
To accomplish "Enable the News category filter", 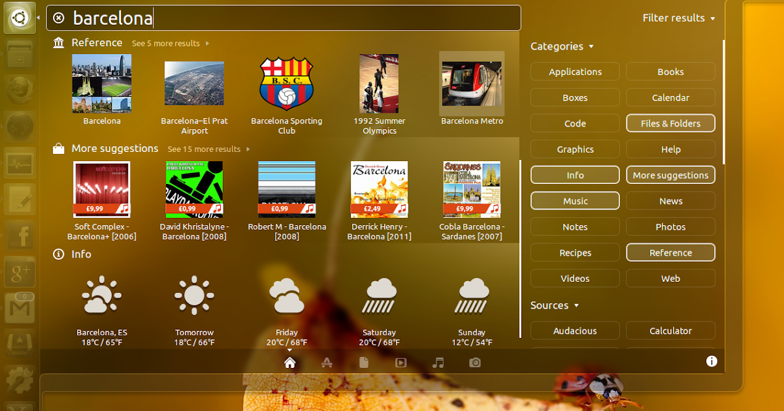I will coord(670,200).
